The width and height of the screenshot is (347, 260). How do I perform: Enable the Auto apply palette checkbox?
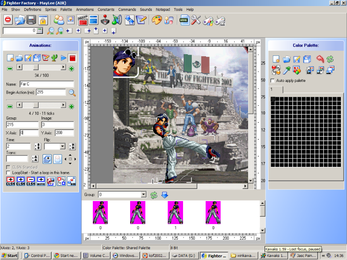272,81
